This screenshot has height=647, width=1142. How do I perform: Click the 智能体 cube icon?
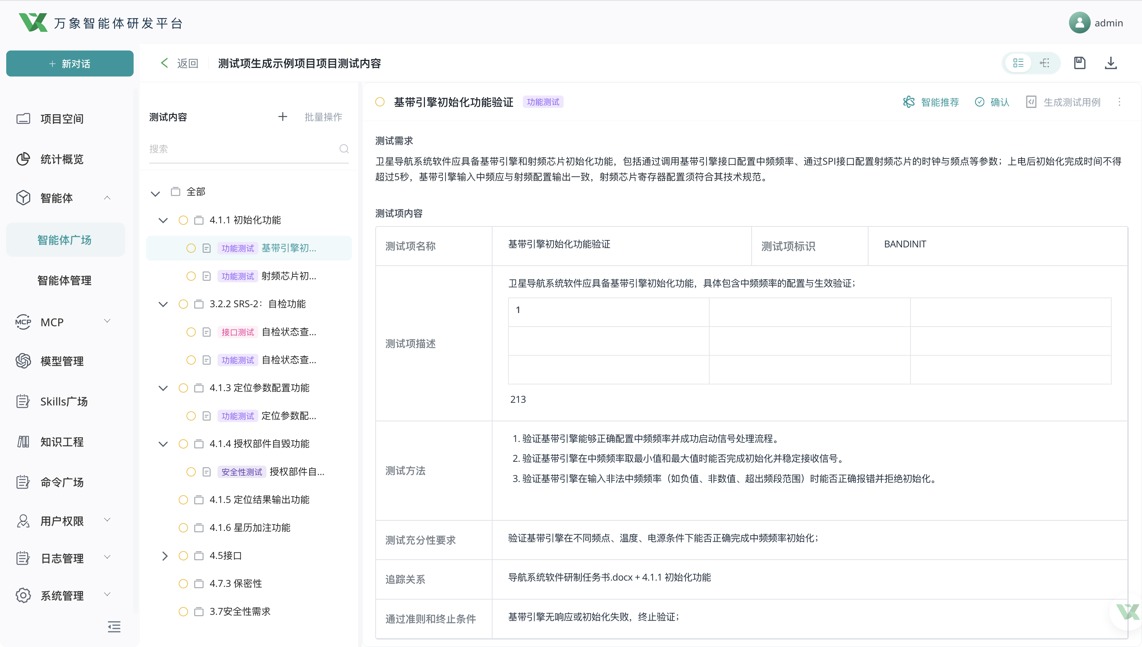[23, 198]
